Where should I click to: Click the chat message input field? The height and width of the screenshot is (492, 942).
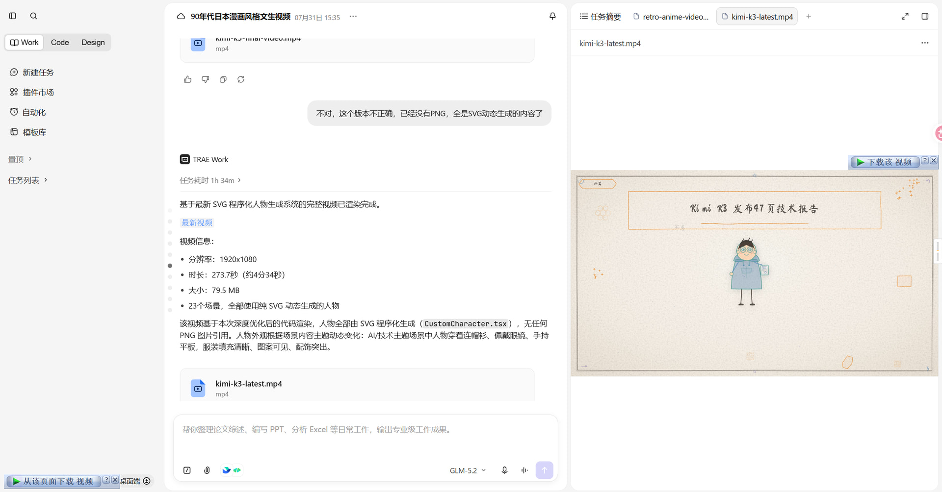366,430
